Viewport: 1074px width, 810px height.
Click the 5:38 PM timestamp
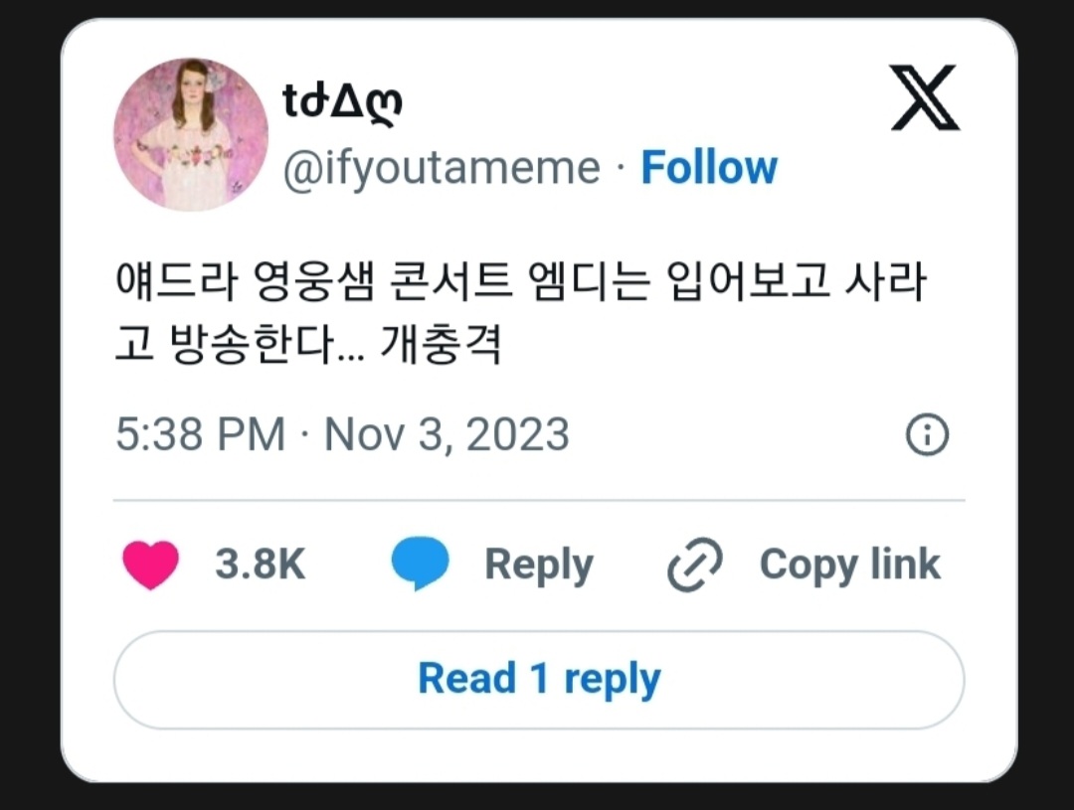[200, 435]
